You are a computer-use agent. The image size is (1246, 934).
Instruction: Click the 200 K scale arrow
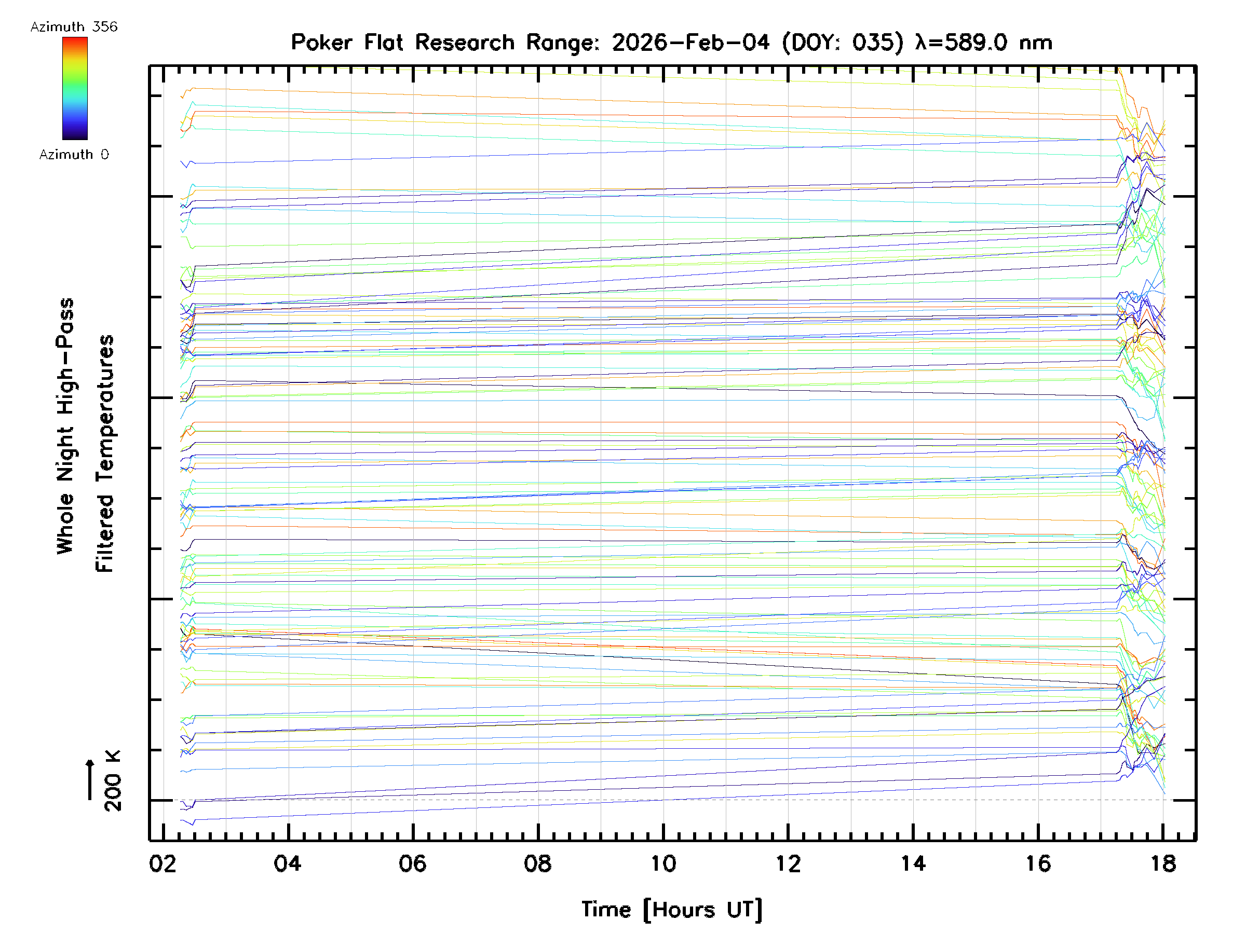(90, 780)
